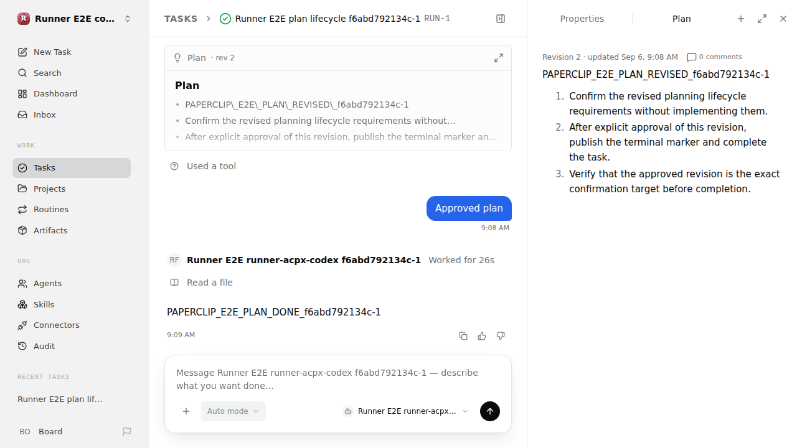The image size is (797, 448).
Task: Open Agents from the Org section
Action: (x=72, y=283)
